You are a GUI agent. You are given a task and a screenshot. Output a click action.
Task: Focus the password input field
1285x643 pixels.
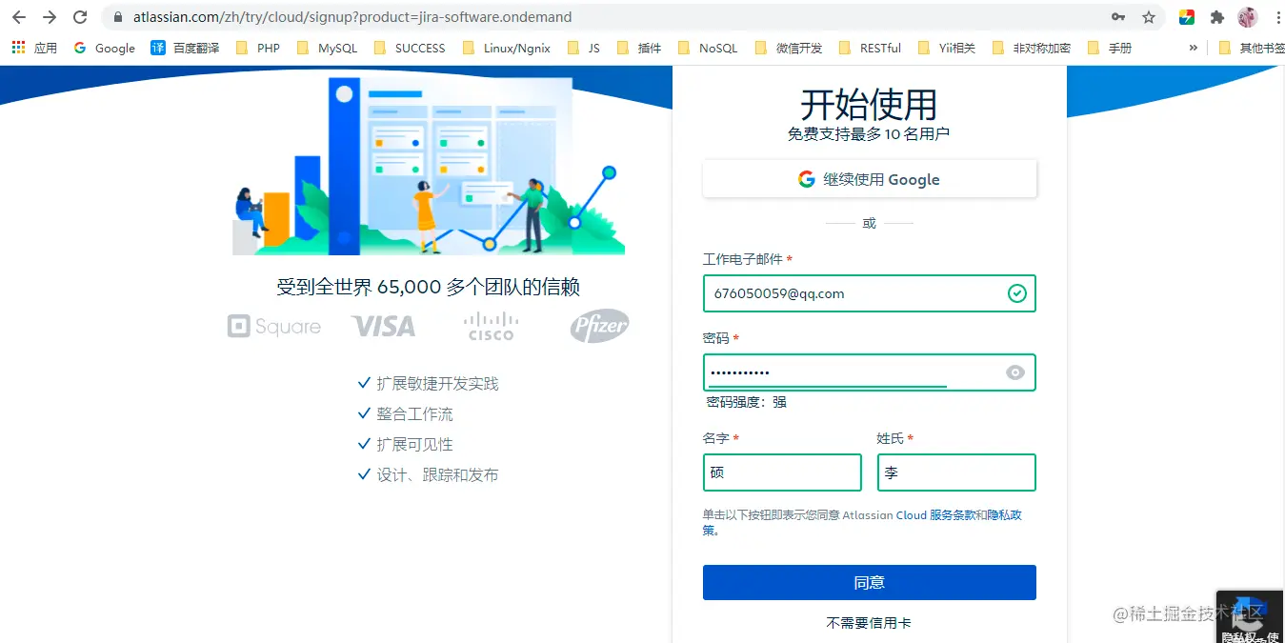pyautogui.click(x=870, y=372)
